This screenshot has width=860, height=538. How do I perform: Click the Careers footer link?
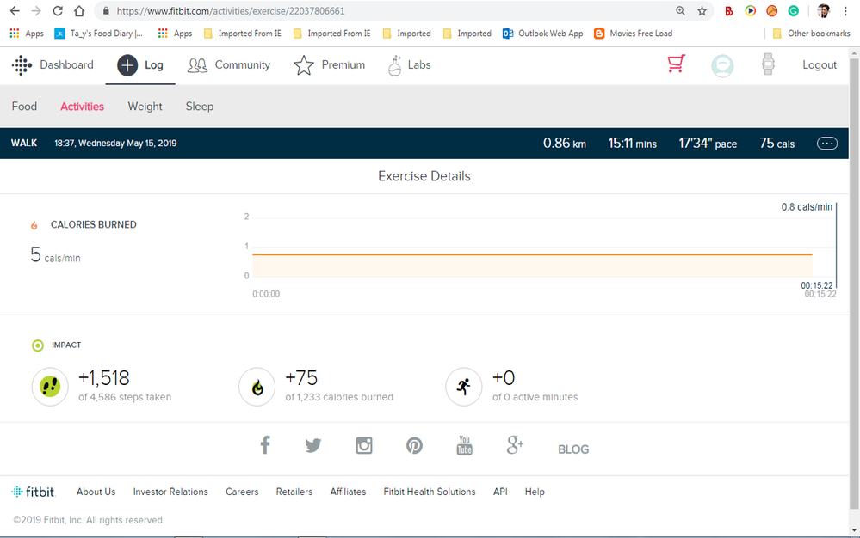click(x=242, y=492)
